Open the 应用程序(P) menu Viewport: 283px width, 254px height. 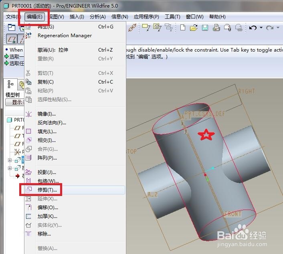(x=146, y=17)
